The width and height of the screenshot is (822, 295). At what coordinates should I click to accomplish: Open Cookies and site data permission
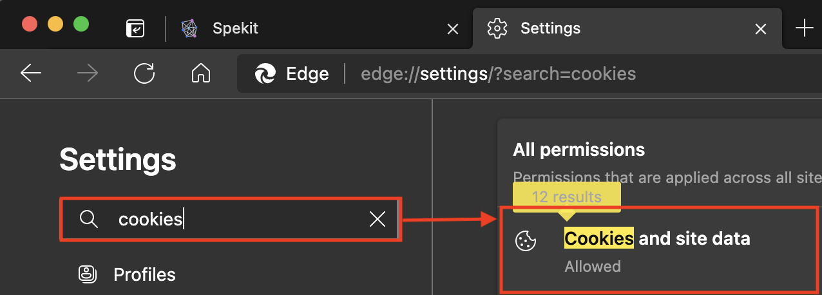pos(660,249)
